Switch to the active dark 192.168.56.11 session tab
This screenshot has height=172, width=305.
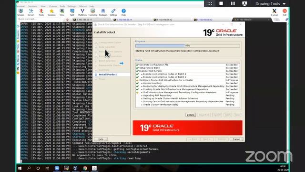tap(252, 20)
